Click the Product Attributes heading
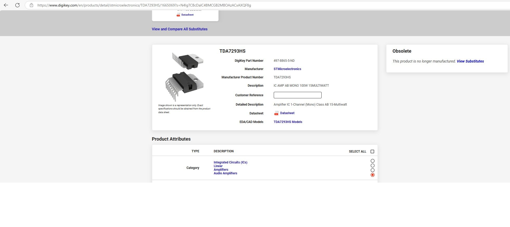510x227 pixels. click(171, 139)
